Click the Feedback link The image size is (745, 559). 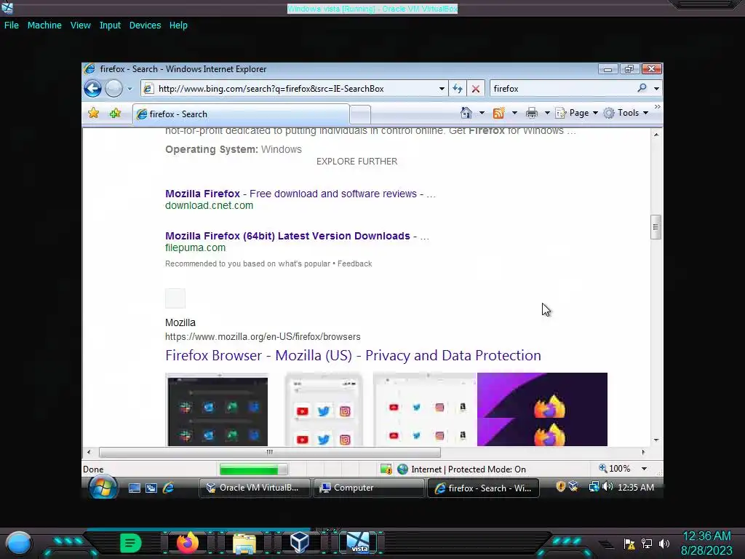point(354,263)
